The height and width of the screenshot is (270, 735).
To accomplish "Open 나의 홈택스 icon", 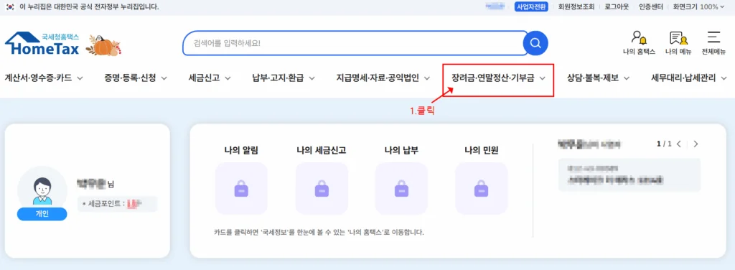I will (639, 42).
